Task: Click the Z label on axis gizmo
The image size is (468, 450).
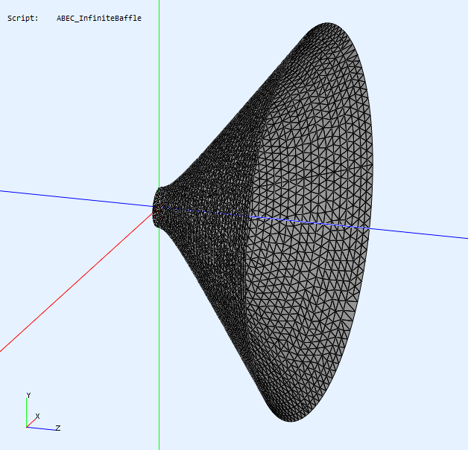Action: 58,428
